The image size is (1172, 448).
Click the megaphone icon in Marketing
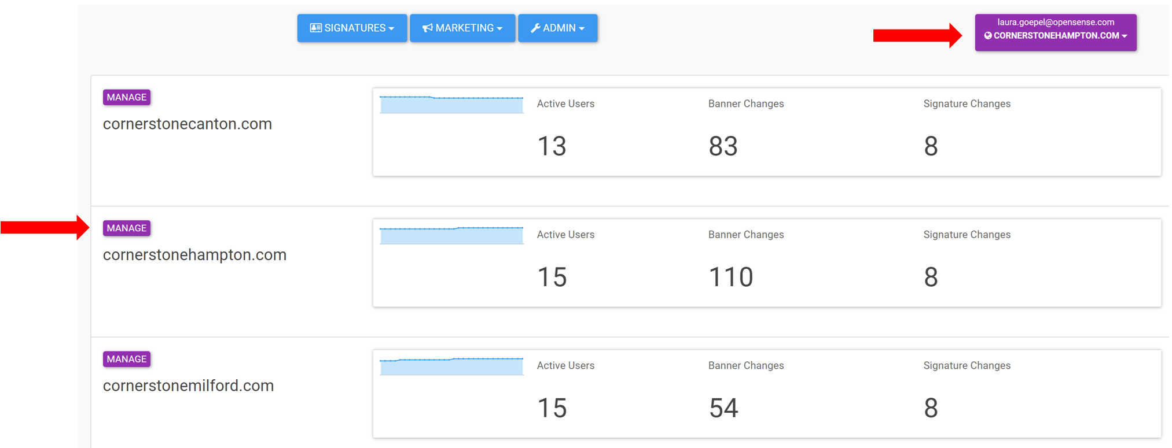pos(428,28)
